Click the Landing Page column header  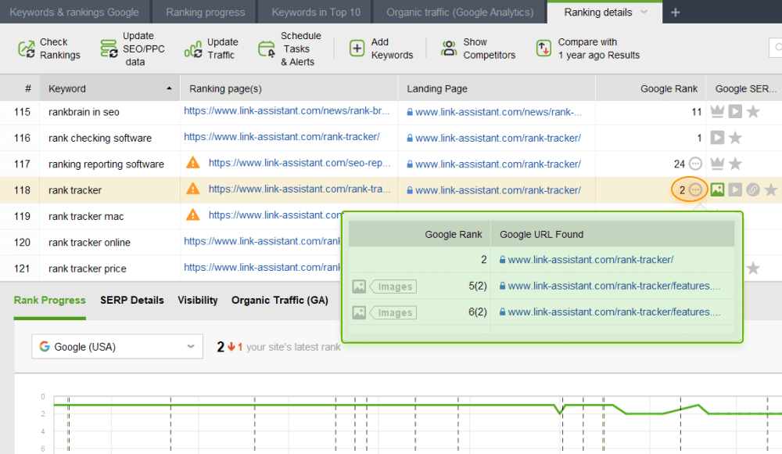coord(497,88)
